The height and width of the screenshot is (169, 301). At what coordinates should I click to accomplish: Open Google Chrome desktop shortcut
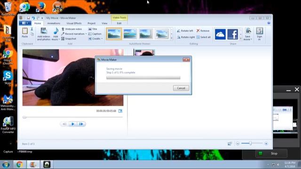(x=8, y=57)
